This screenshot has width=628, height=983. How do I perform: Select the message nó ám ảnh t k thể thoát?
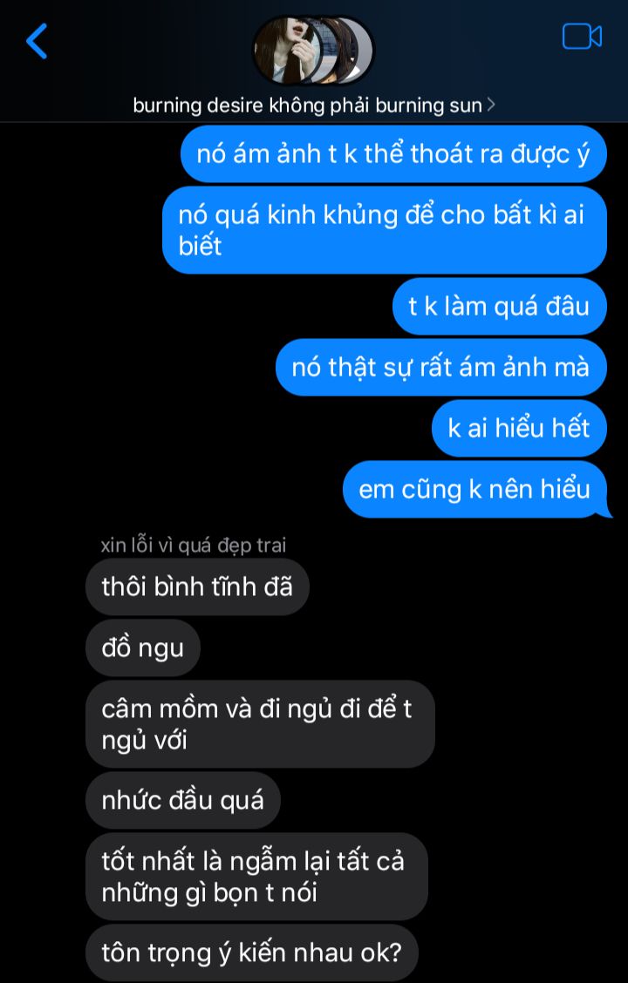(x=393, y=154)
